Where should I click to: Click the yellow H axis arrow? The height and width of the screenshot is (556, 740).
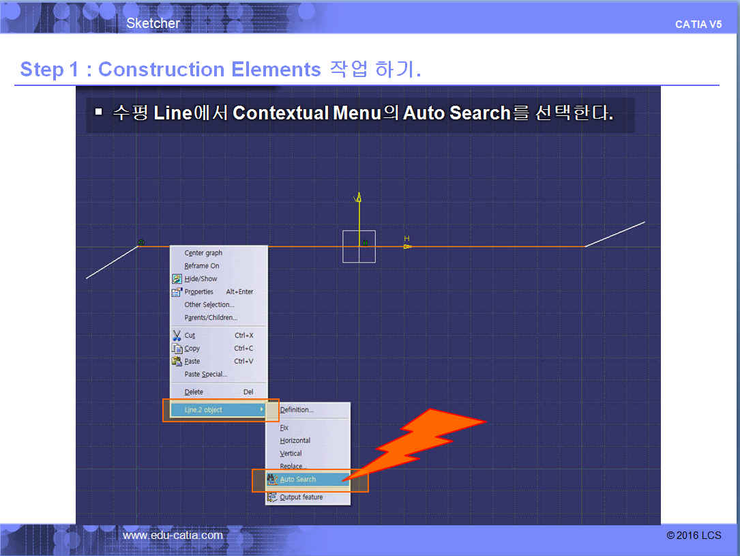pyautogui.click(x=407, y=246)
